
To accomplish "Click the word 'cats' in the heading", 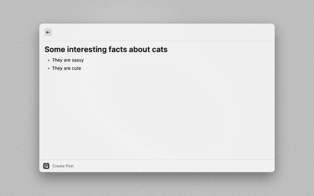I will coord(158,49).
